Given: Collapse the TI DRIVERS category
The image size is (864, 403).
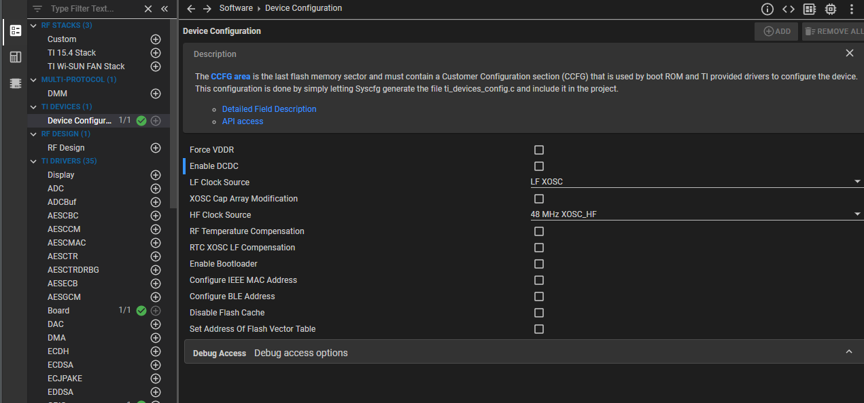Looking at the screenshot, I should [35, 161].
